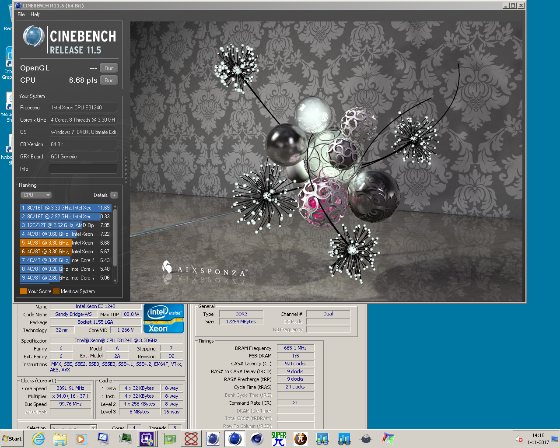Image resolution: width=560 pixels, height=448 pixels.
Task: Click into the Info text field
Action: pyautogui.click(x=83, y=169)
